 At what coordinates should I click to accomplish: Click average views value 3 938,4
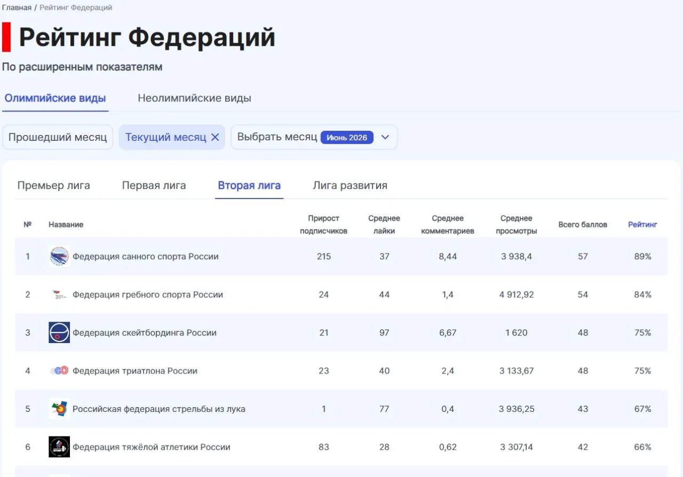coord(517,257)
